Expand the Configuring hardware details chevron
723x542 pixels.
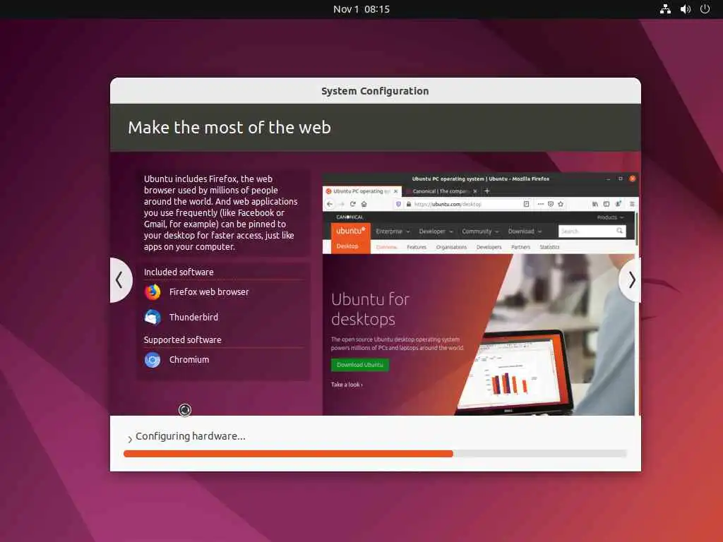point(130,440)
